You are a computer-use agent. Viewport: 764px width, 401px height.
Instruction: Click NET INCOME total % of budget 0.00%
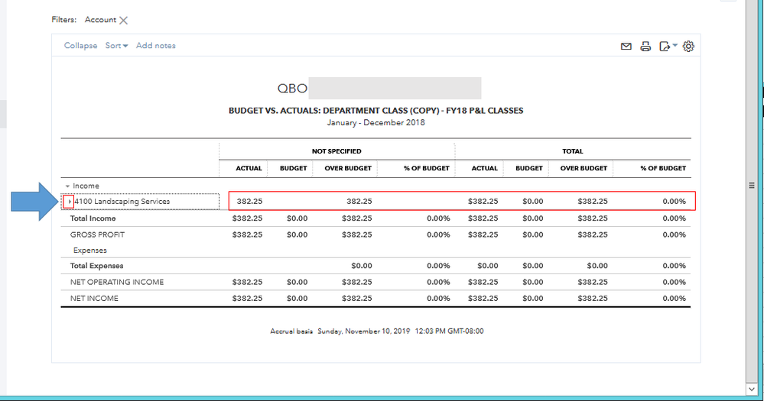[674, 299]
